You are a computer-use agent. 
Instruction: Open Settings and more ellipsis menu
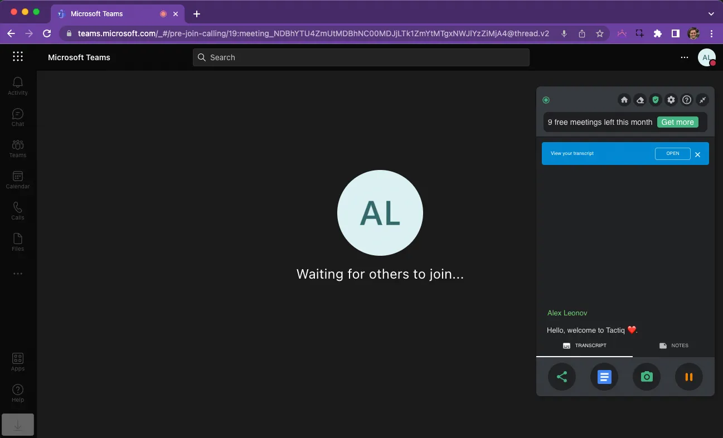tap(685, 57)
